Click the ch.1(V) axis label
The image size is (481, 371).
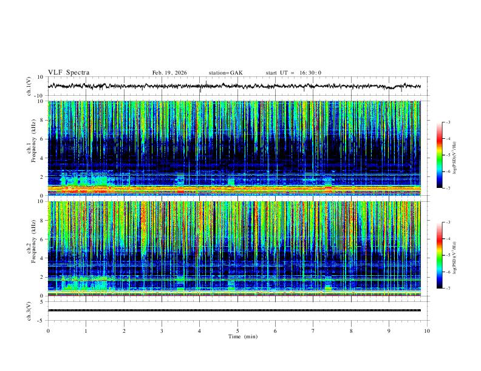[x=29, y=86]
